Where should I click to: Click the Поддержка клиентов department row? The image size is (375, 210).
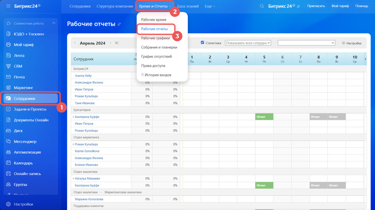219,206
